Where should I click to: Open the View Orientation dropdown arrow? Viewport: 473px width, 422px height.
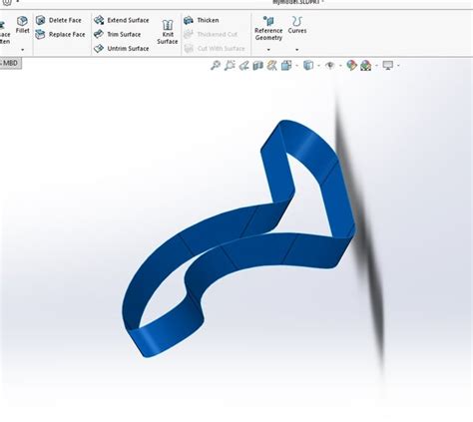click(297, 66)
